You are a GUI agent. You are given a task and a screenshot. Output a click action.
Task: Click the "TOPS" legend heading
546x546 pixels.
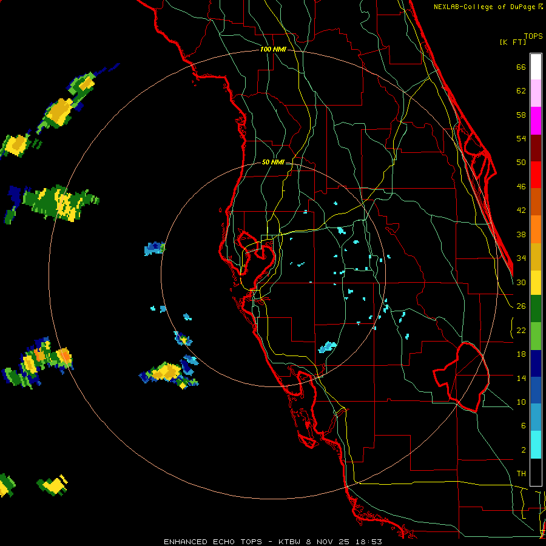coord(533,36)
